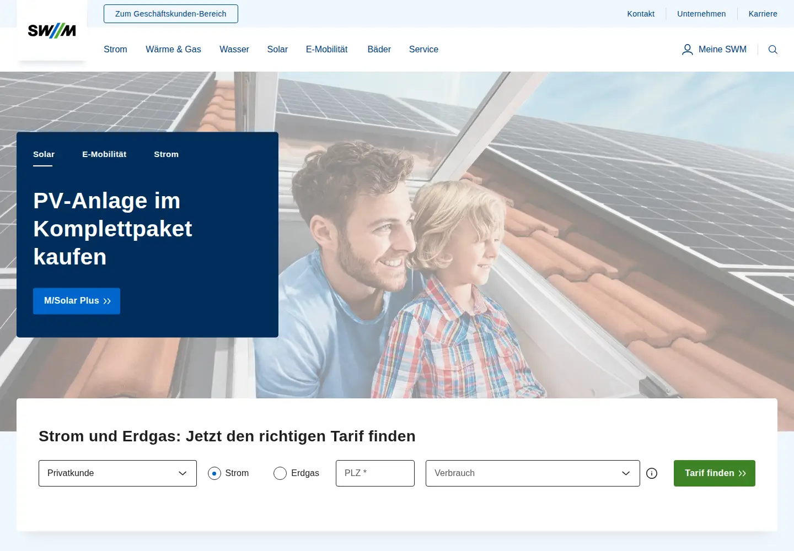Click the PV-Anlage im Komplettpaket kaufen headline
This screenshot has width=794, height=551.
[112, 229]
